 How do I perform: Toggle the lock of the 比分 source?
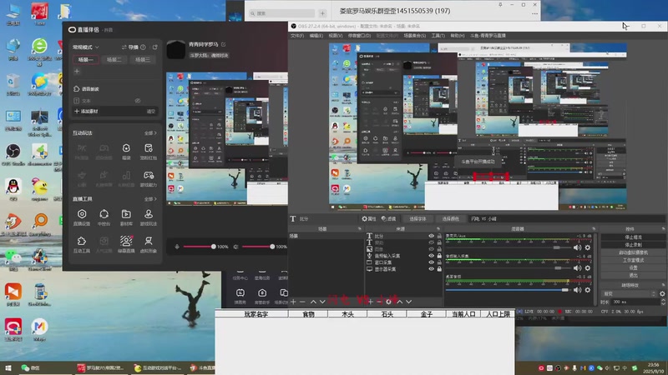pyautogui.click(x=439, y=236)
